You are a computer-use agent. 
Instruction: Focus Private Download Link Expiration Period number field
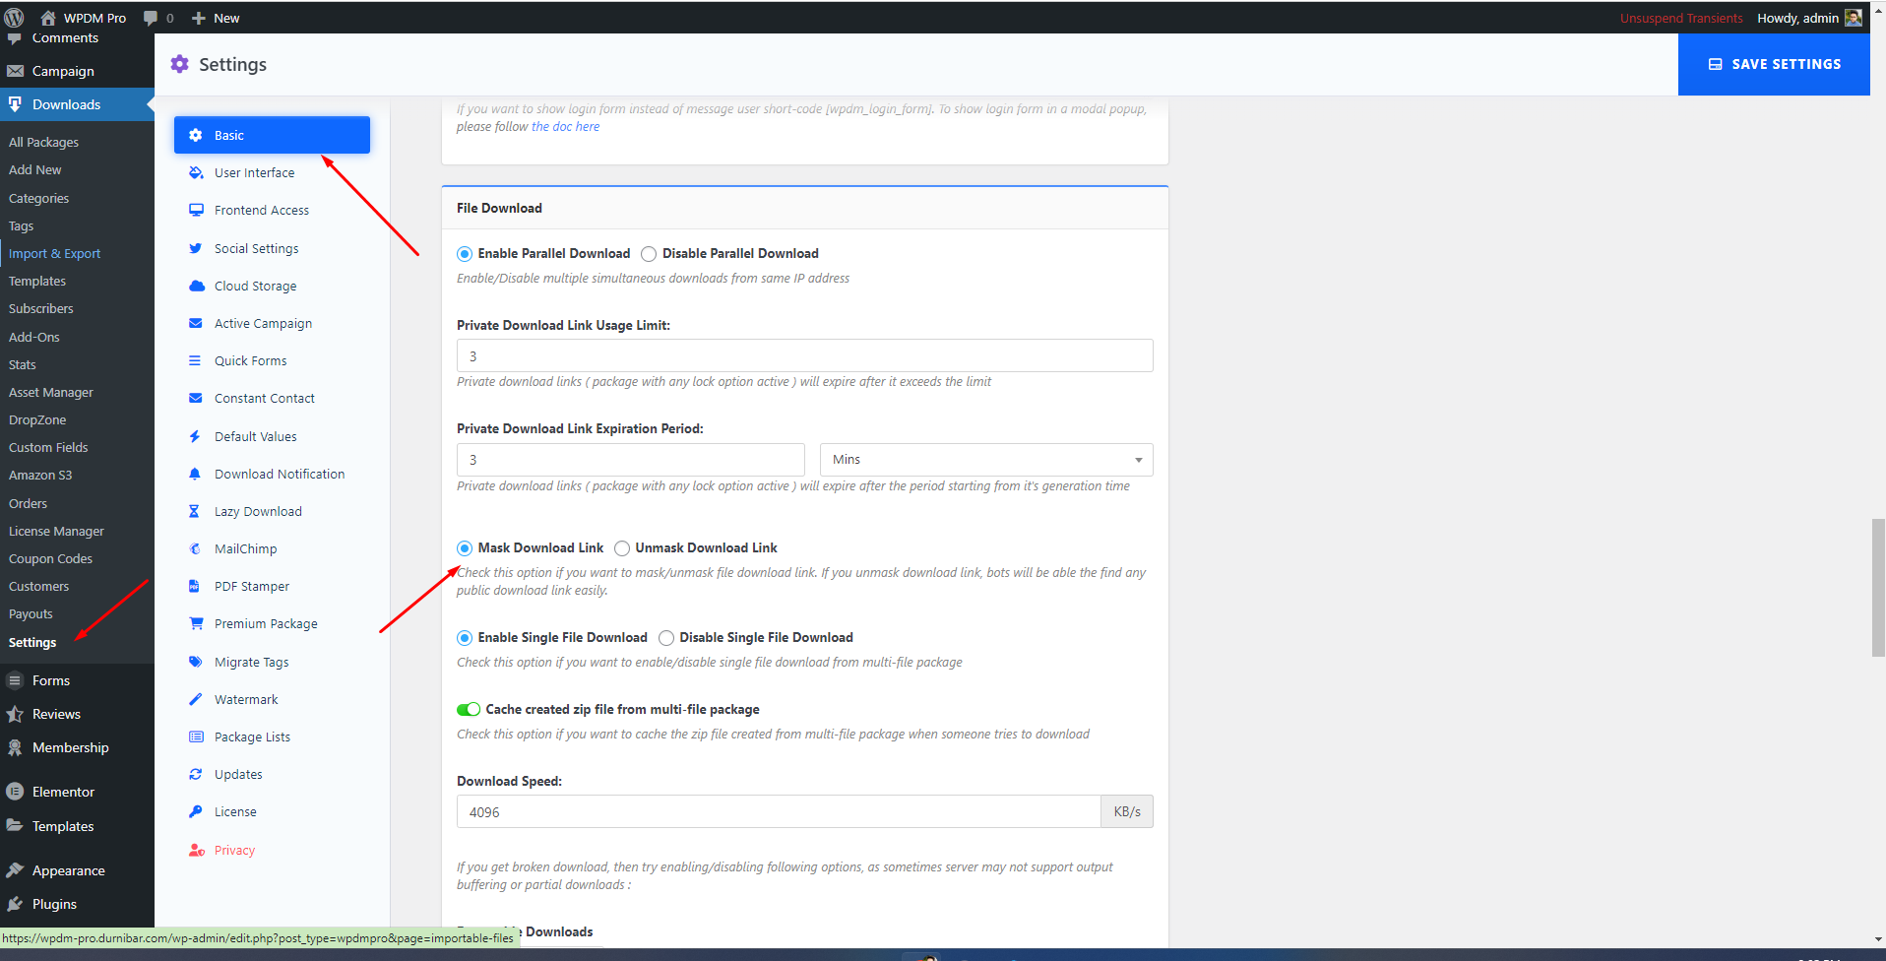630,460
